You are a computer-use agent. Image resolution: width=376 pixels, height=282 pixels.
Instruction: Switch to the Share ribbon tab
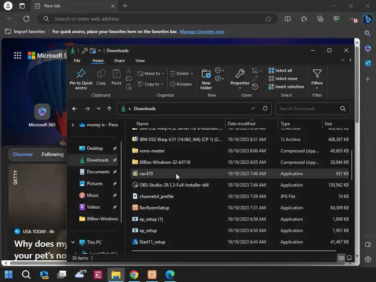[x=119, y=61]
